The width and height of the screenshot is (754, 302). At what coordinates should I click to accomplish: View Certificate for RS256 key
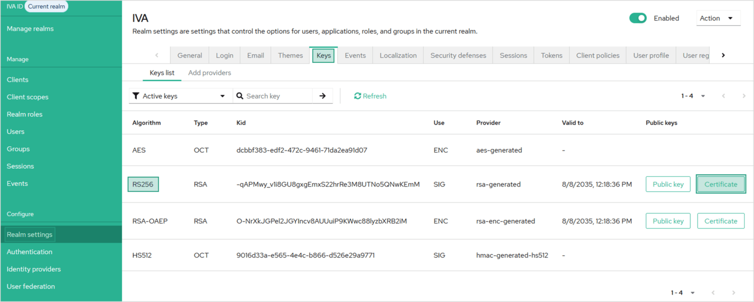pos(721,184)
